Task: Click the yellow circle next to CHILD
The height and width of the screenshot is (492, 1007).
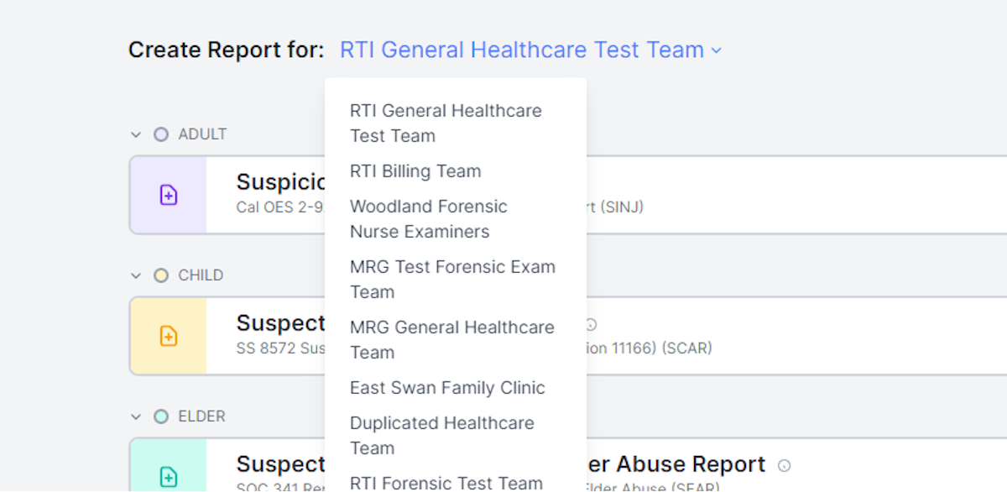Action: (161, 275)
